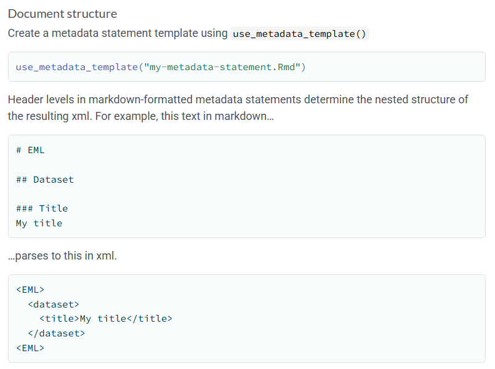The width and height of the screenshot is (495, 369).
Task: Click the opening <EML> tag in xml block
Action: (30, 290)
